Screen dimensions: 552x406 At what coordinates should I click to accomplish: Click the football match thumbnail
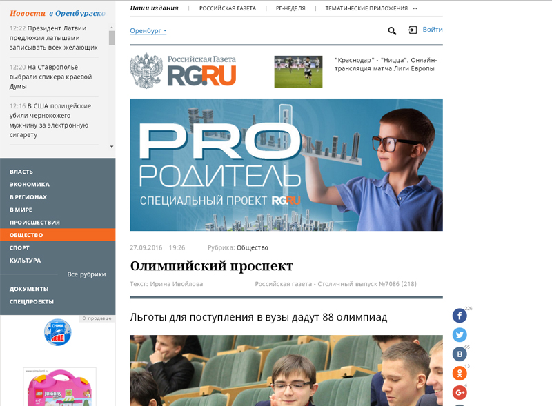[298, 72]
